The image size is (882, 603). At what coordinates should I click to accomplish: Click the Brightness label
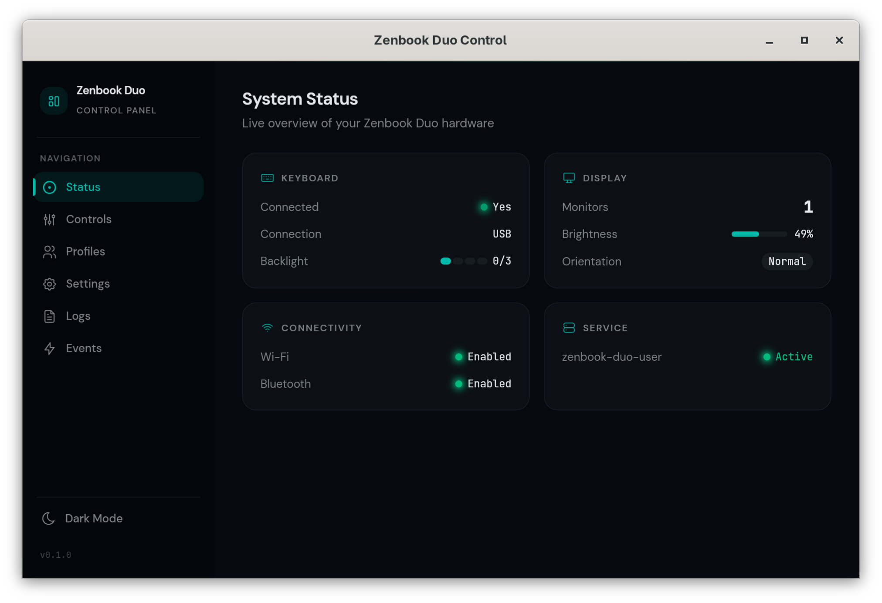[590, 234]
